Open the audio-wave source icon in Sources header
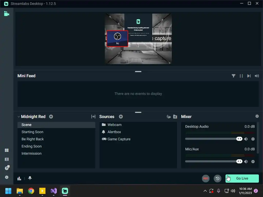 coord(169,117)
